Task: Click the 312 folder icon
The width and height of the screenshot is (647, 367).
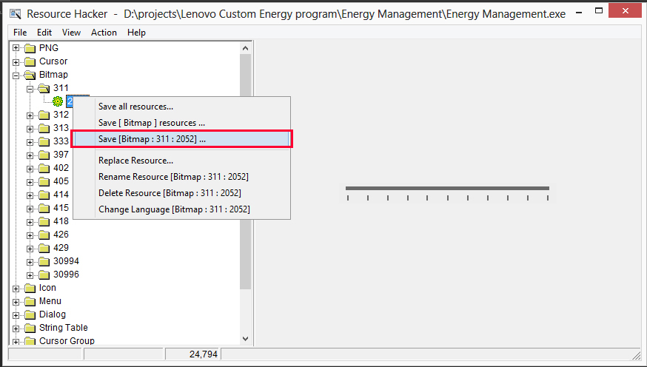Action: [x=44, y=115]
